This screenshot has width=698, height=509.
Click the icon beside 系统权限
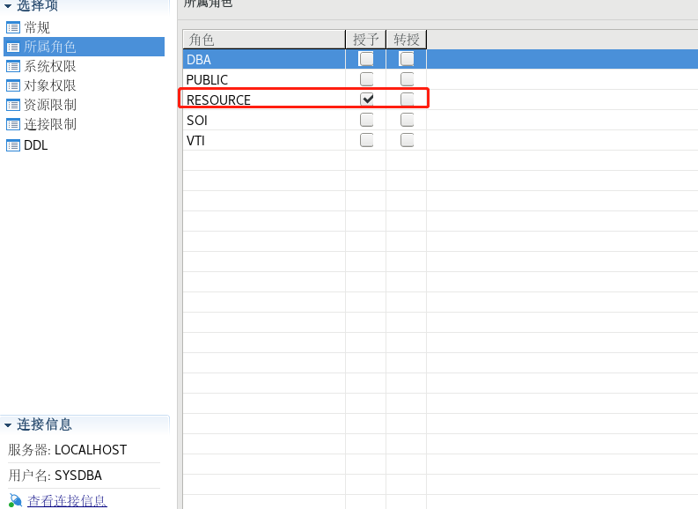[13, 66]
